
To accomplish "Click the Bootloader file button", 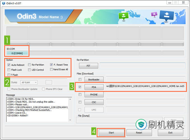I will [94, 80].
